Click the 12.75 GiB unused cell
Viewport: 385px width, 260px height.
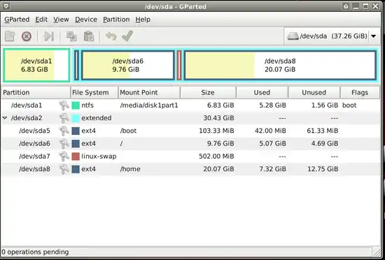tap(323, 169)
